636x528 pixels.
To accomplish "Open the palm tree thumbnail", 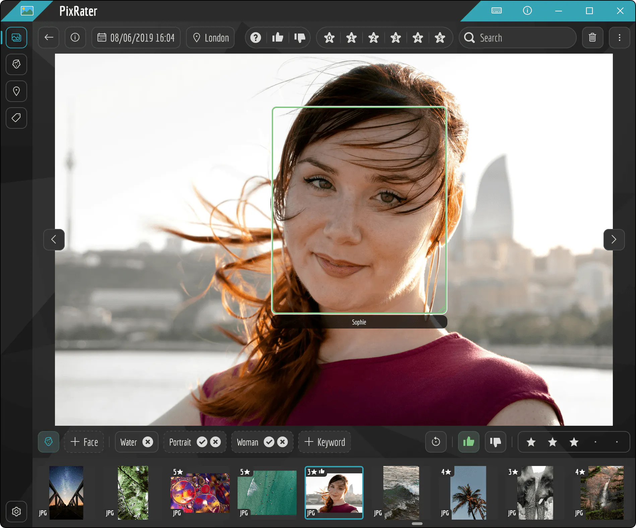I will pyautogui.click(x=468, y=493).
